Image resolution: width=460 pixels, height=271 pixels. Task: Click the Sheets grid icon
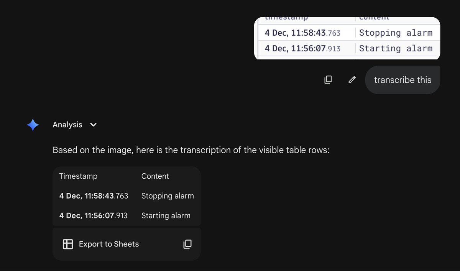tap(68, 244)
